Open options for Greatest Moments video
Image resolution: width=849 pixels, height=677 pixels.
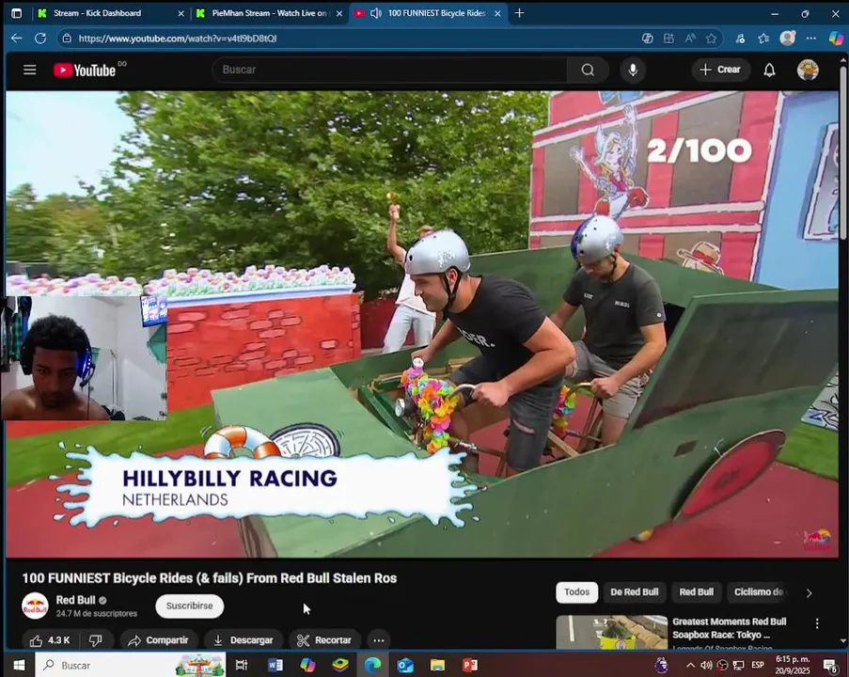816,623
